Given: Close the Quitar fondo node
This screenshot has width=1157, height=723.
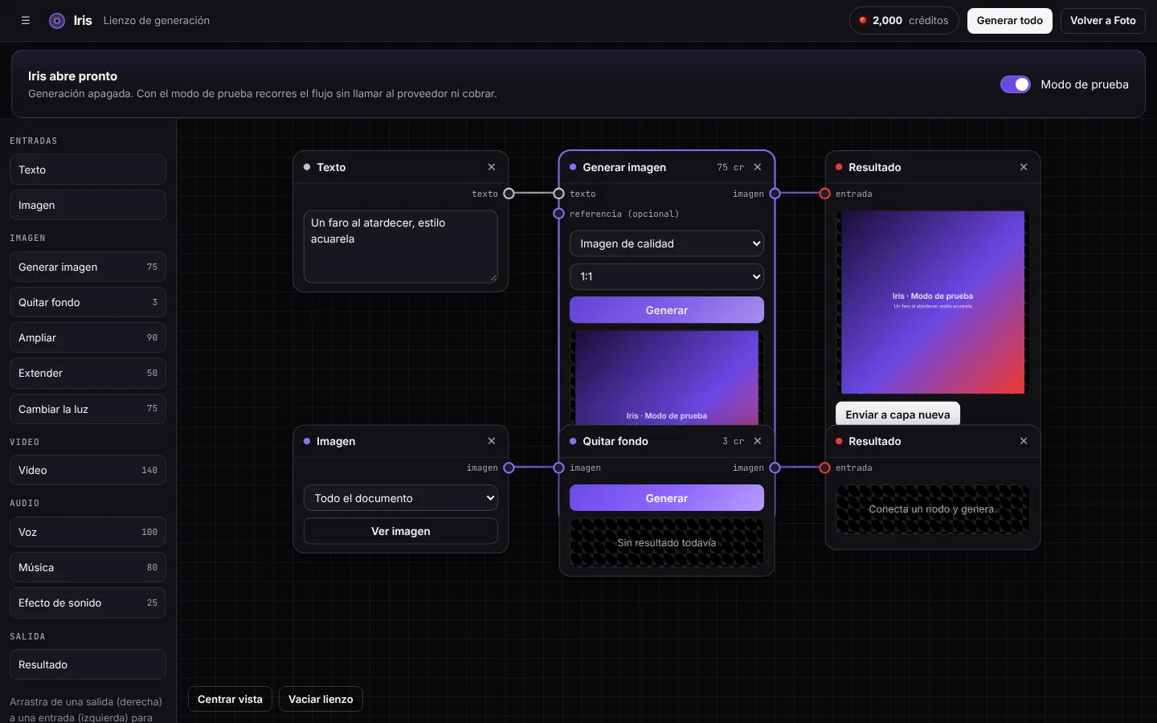Looking at the screenshot, I should (x=758, y=441).
